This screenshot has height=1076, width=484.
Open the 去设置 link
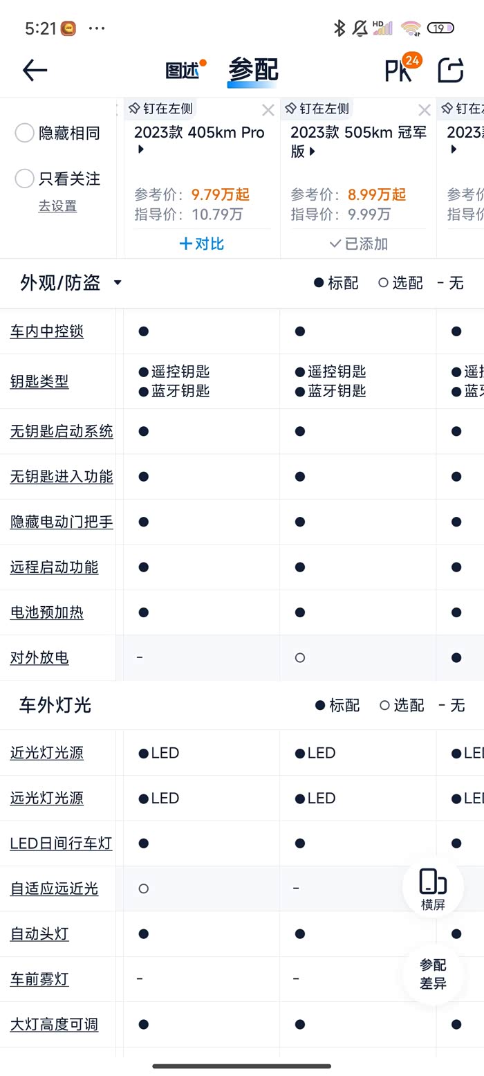[x=57, y=206]
